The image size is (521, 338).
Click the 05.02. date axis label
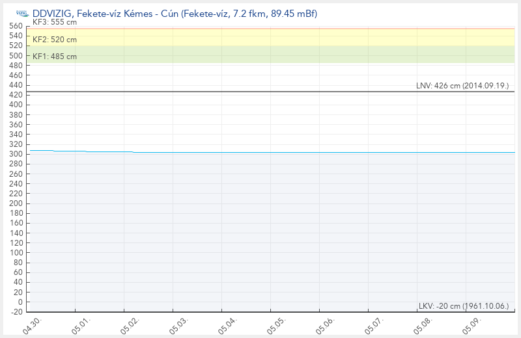click(x=130, y=326)
